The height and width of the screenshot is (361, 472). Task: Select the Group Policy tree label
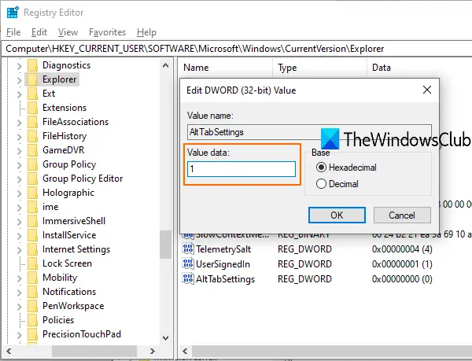coord(69,164)
